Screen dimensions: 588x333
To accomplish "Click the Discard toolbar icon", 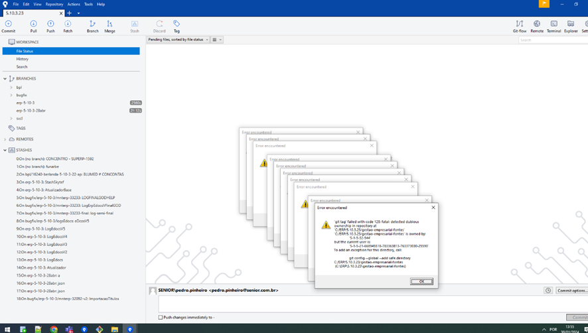I will [159, 27].
